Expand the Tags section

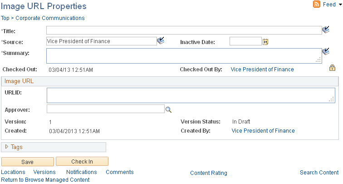coord(6,147)
